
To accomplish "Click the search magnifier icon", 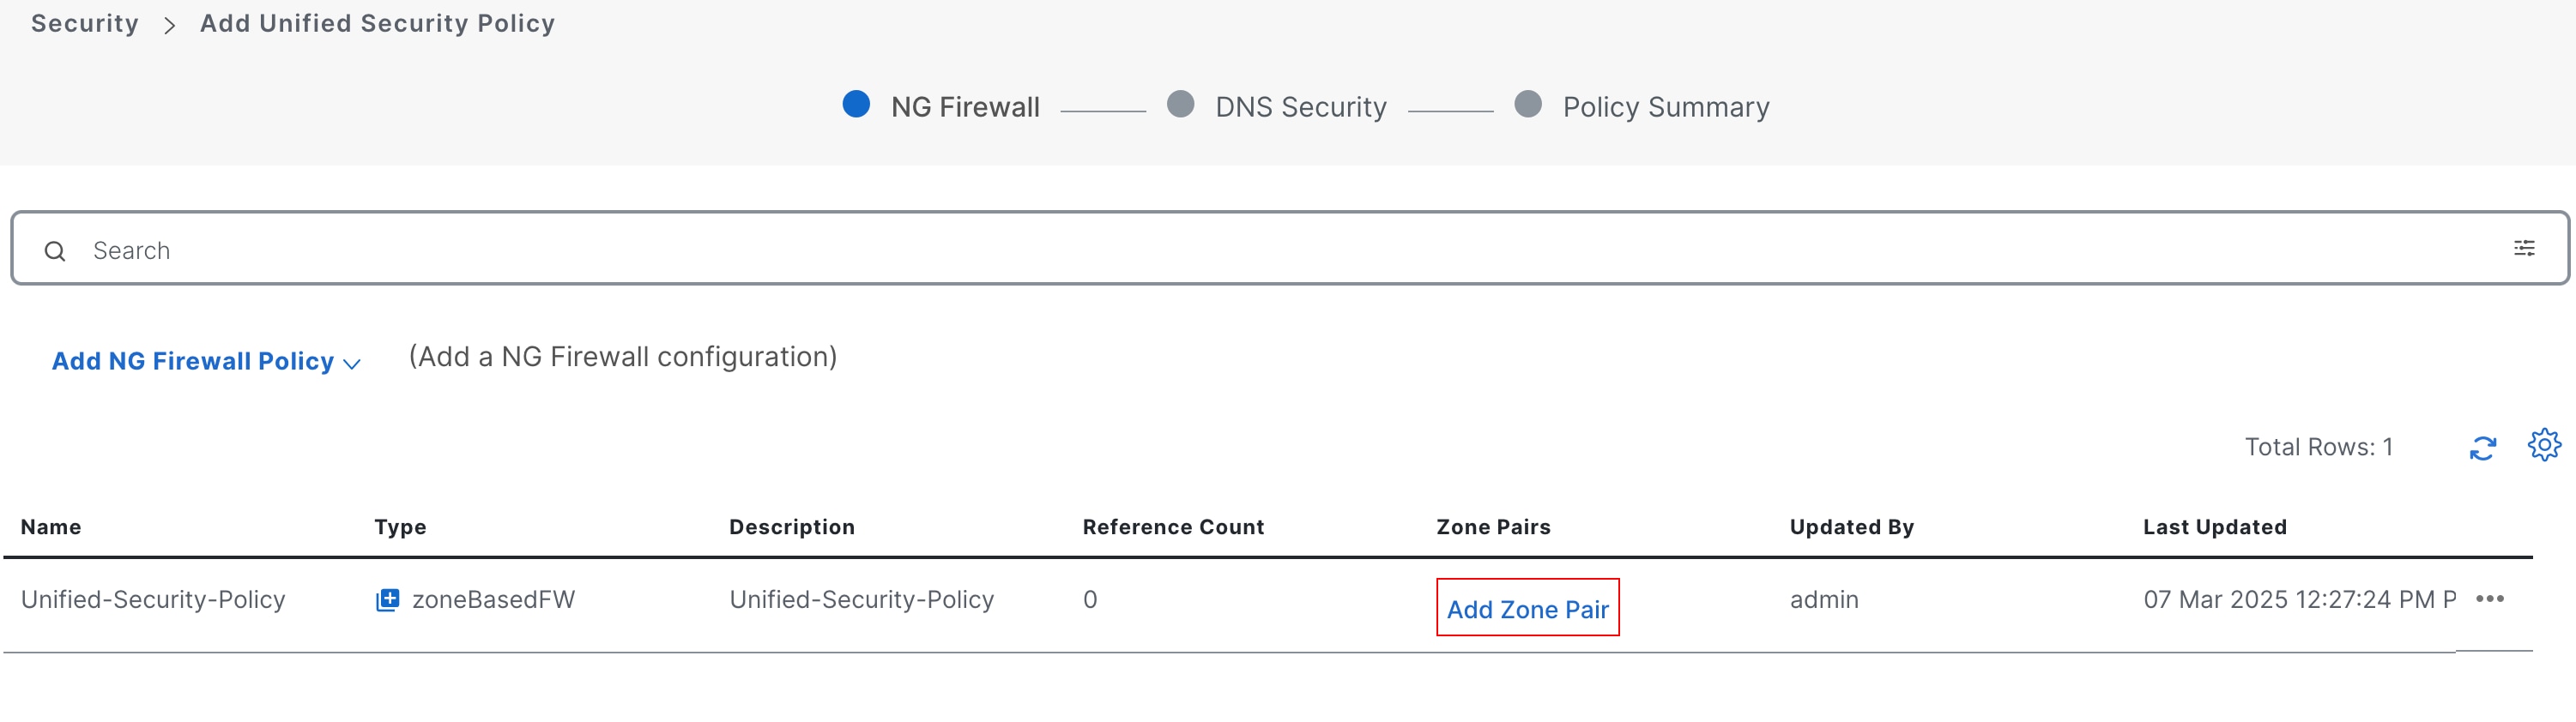I will coord(55,250).
